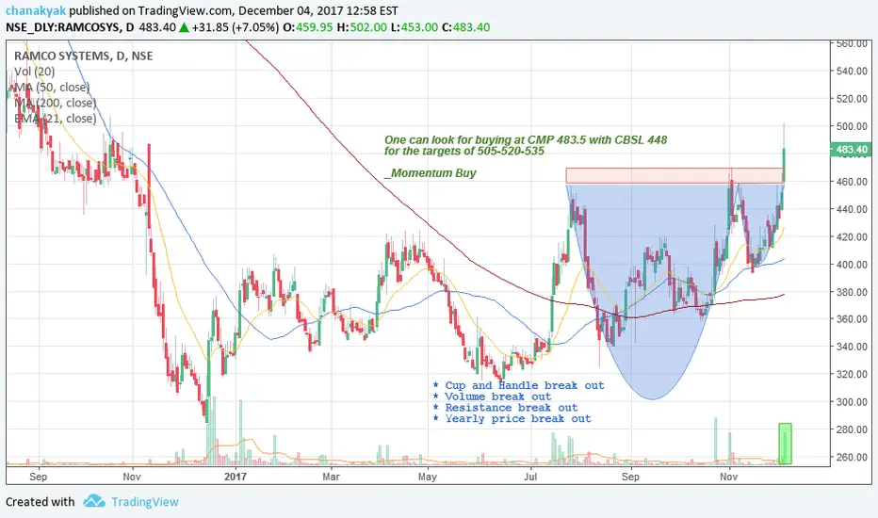Click the Jul label on time axis
This screenshot has height=518, width=878.
point(529,477)
